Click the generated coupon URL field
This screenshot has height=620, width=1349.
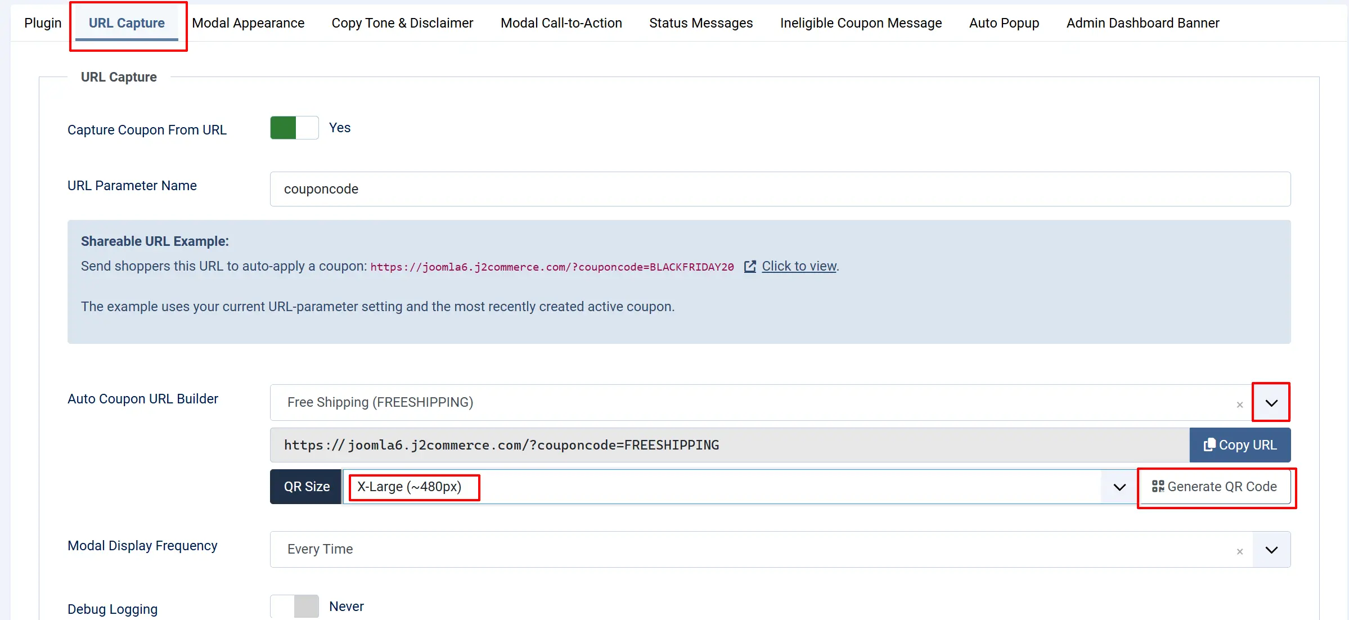point(730,445)
